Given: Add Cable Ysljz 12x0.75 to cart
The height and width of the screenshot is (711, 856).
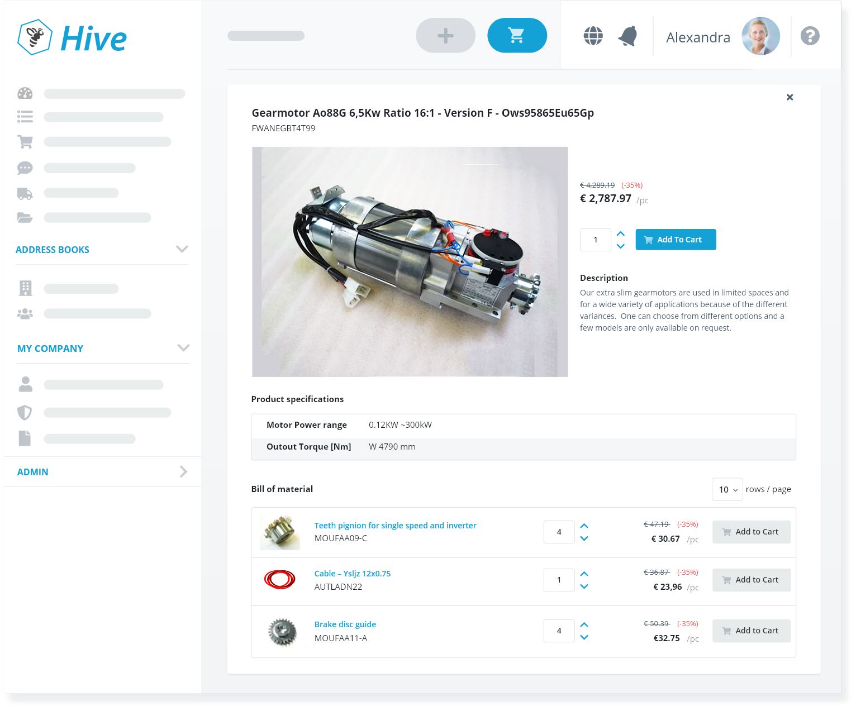Looking at the screenshot, I should pos(751,580).
